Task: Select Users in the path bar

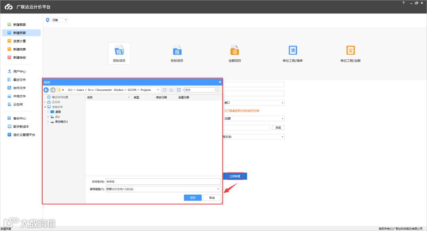Action: [80, 90]
